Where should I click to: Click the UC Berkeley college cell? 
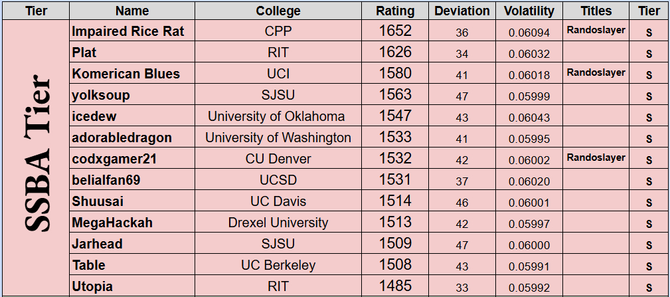pos(278,265)
